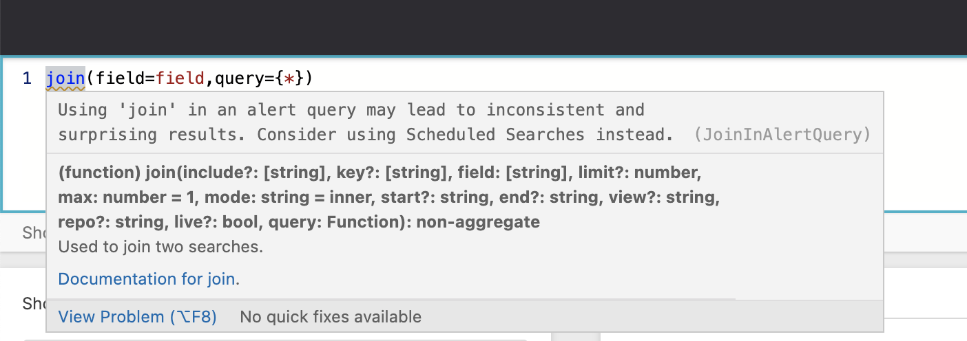Click line number 1 in gutter

pyautogui.click(x=27, y=78)
